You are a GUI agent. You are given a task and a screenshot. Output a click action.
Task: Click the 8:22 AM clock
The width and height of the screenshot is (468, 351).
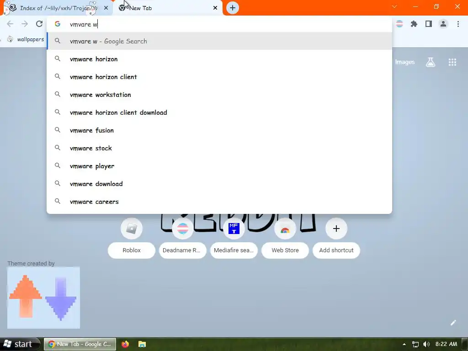(446, 344)
